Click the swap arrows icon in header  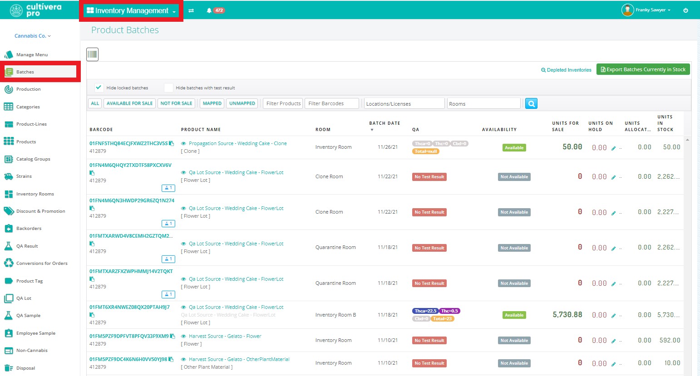point(191,10)
